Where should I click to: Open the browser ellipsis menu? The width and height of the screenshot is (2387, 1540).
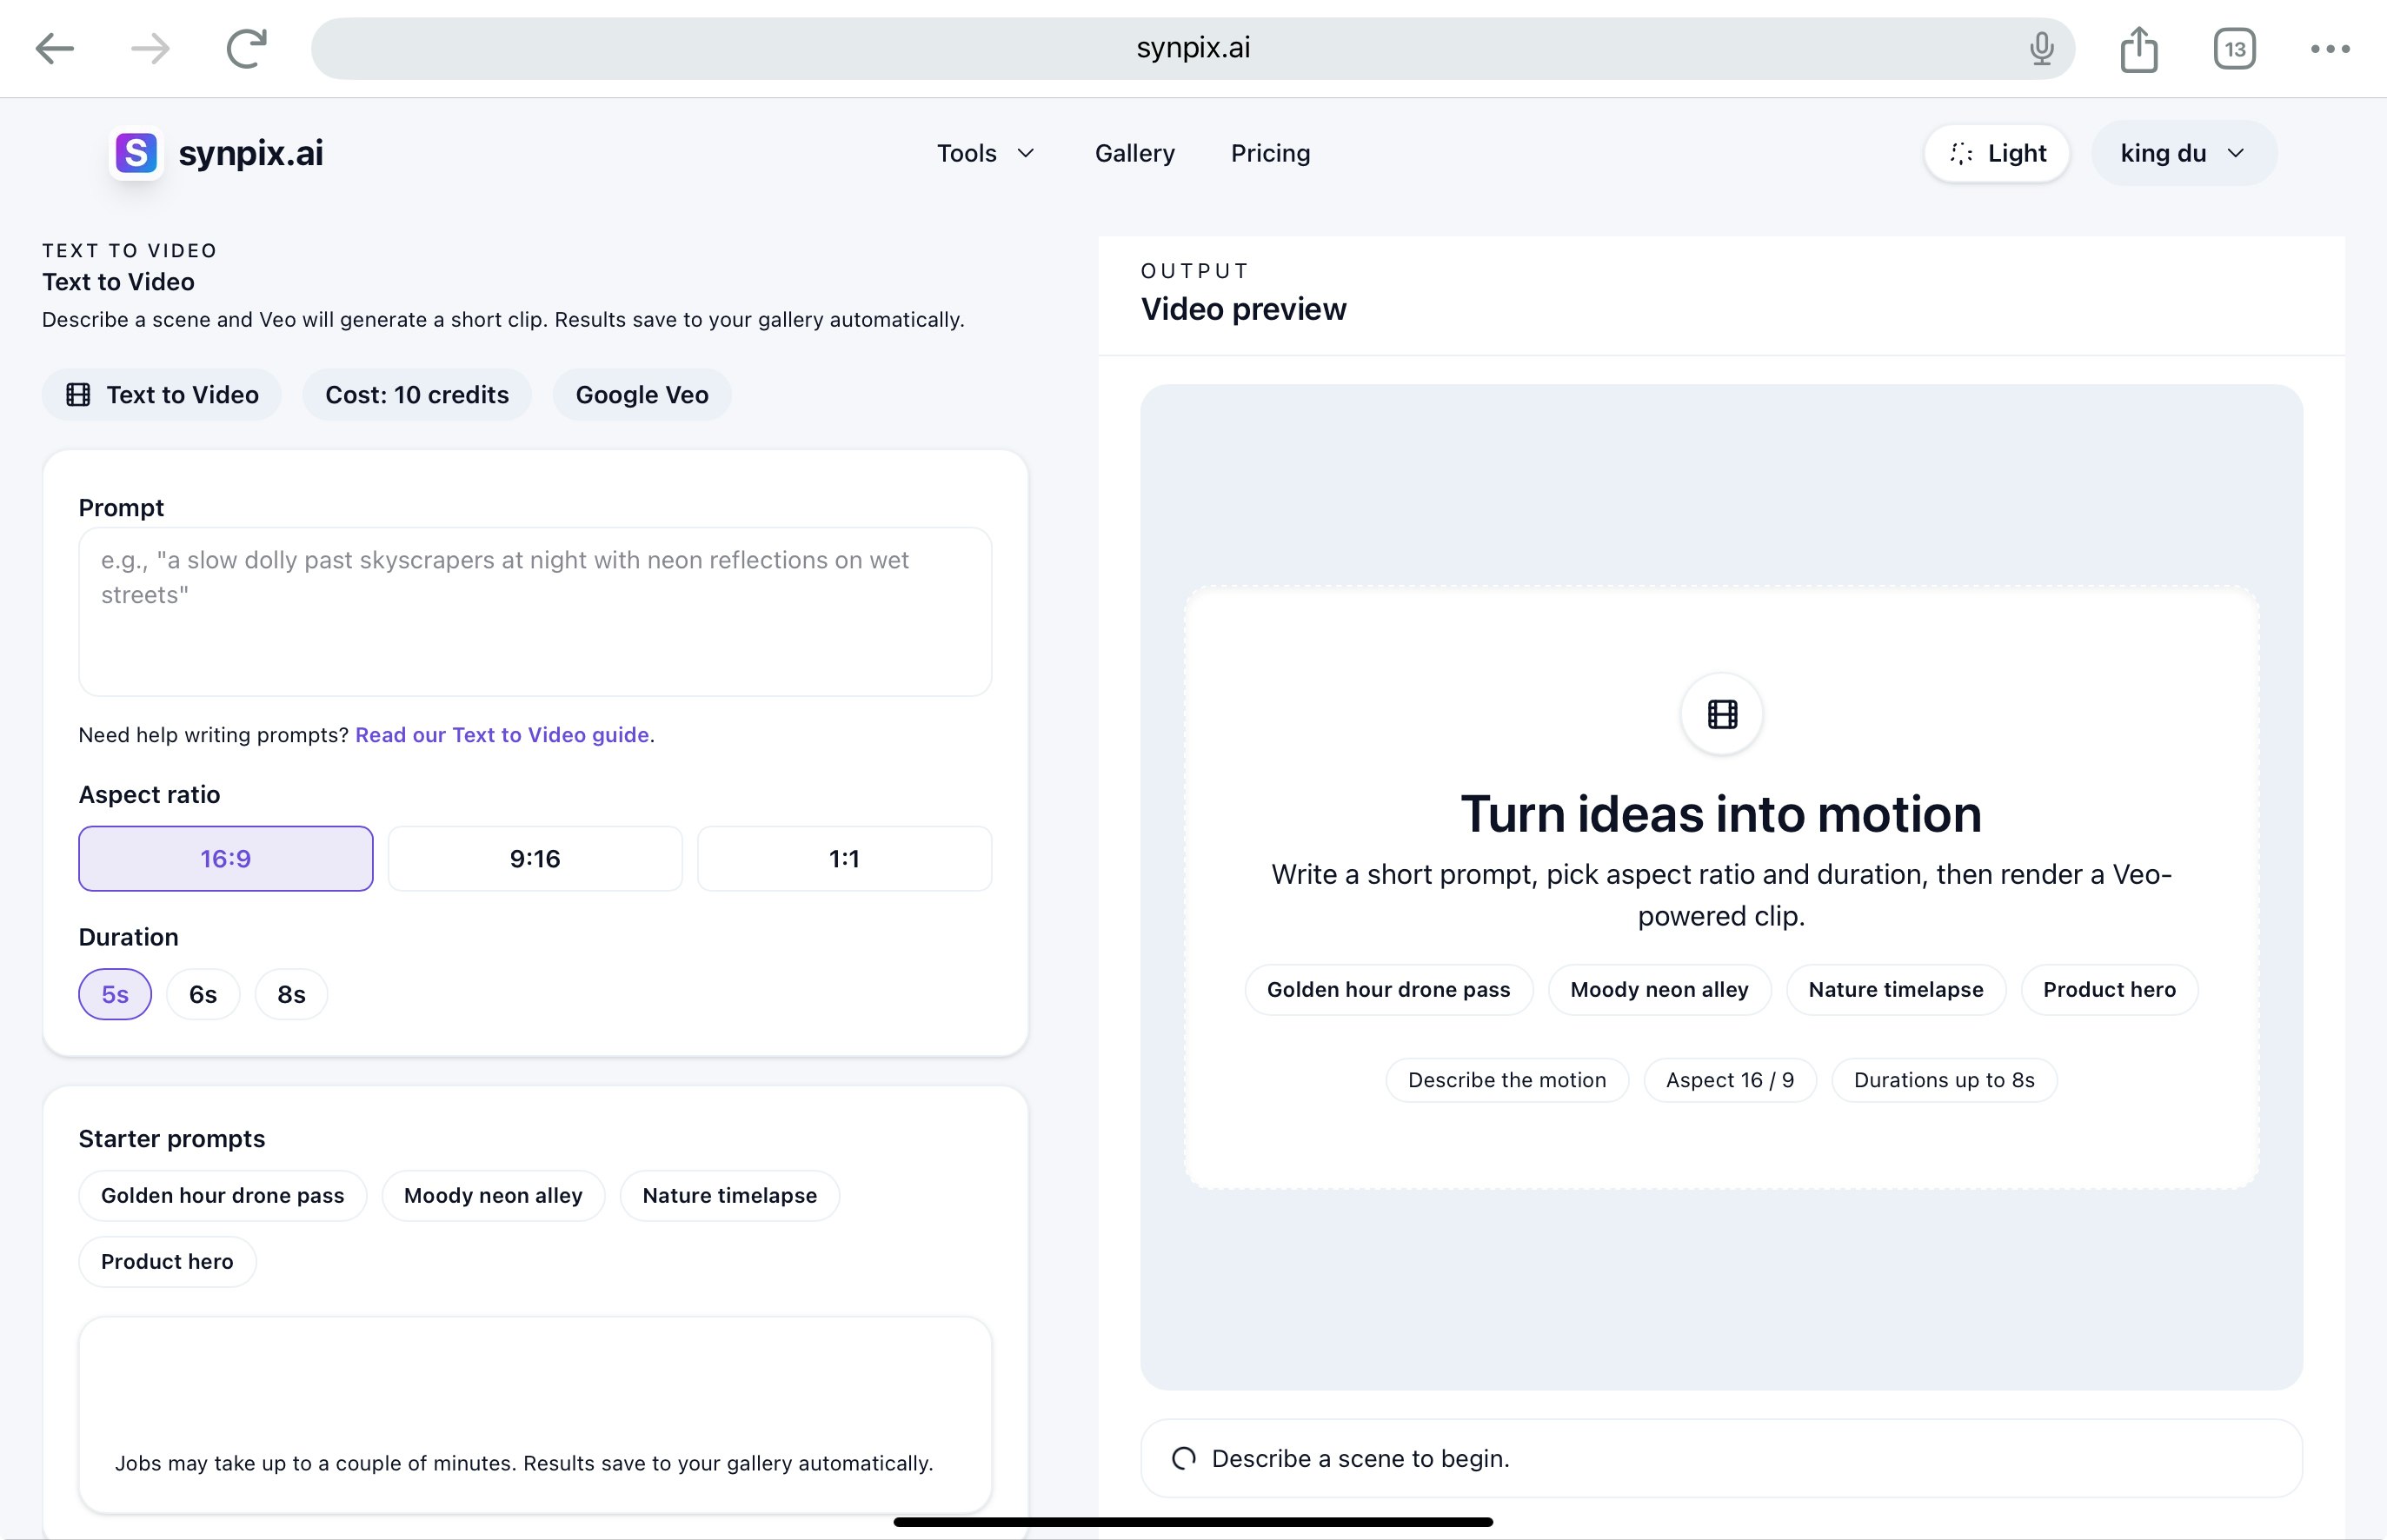click(x=2330, y=48)
